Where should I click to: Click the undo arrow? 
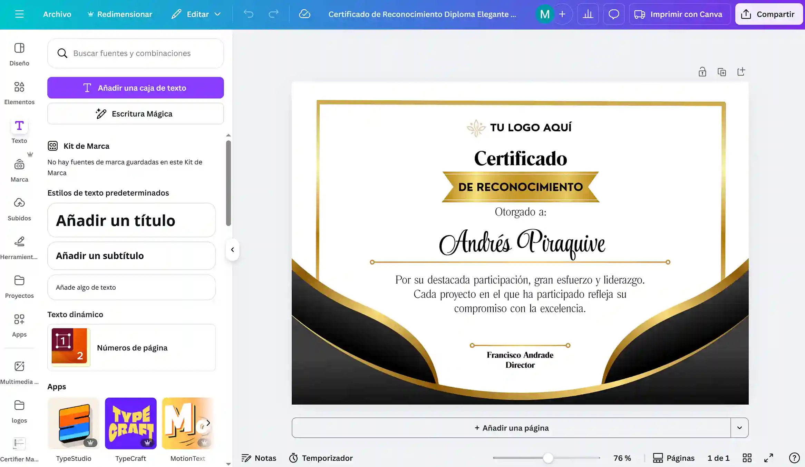248,14
